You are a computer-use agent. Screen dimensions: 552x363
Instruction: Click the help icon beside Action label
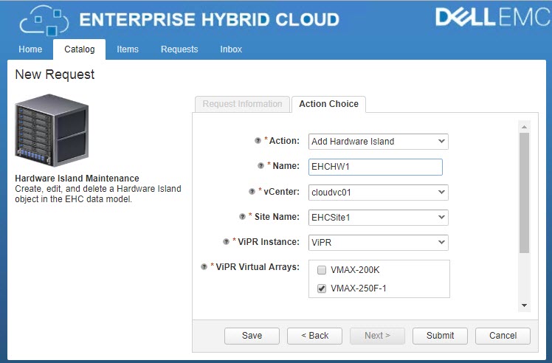[258, 141]
